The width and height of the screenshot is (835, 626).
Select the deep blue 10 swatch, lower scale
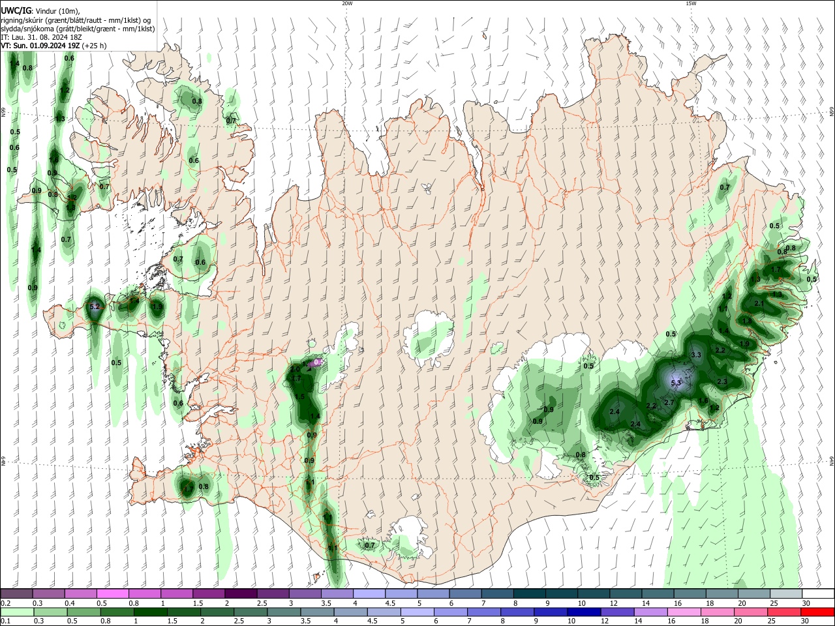584,612
